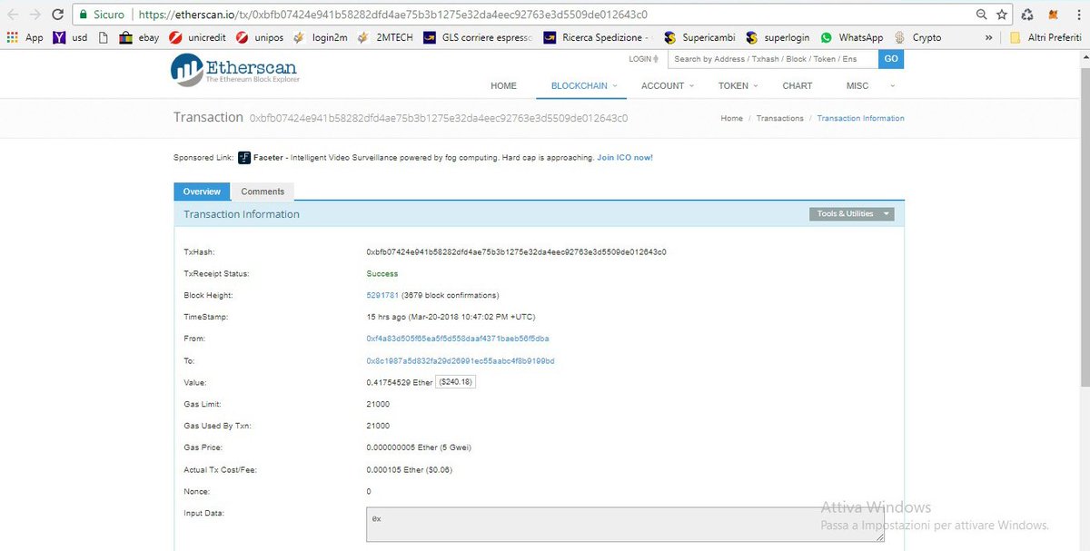Switch to the Overview tab
The image size is (1090, 551).
(202, 192)
